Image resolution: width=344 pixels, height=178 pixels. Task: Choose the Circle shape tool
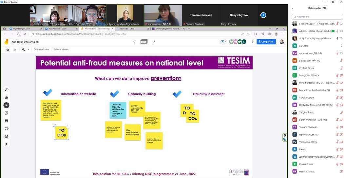[x=6, y=129]
